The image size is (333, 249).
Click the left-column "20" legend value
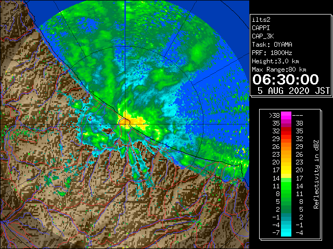tap(276, 162)
